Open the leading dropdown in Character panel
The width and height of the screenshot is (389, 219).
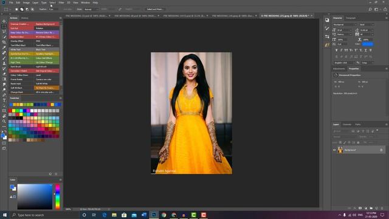pos(367,30)
